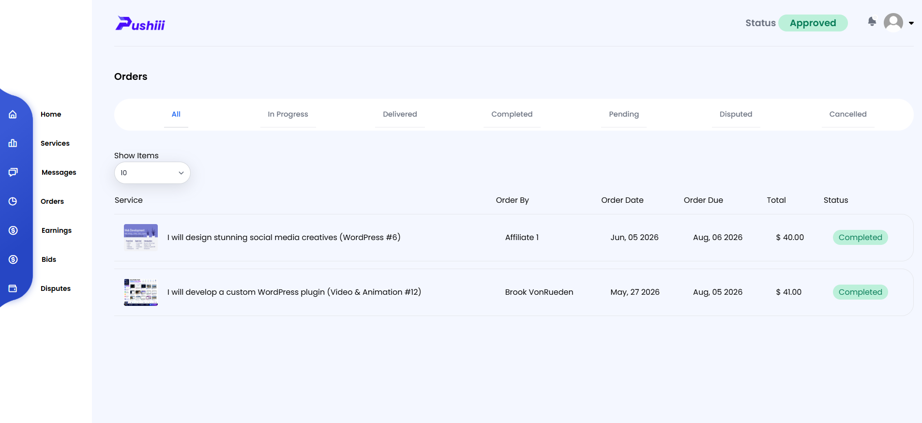
Task: Open Home via the house icon
Action: point(13,114)
